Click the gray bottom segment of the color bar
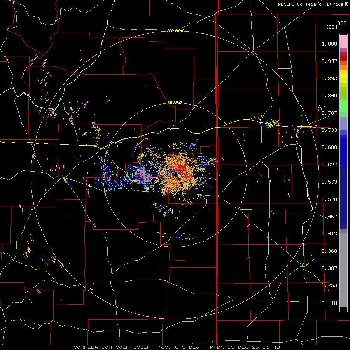 (x=343, y=270)
